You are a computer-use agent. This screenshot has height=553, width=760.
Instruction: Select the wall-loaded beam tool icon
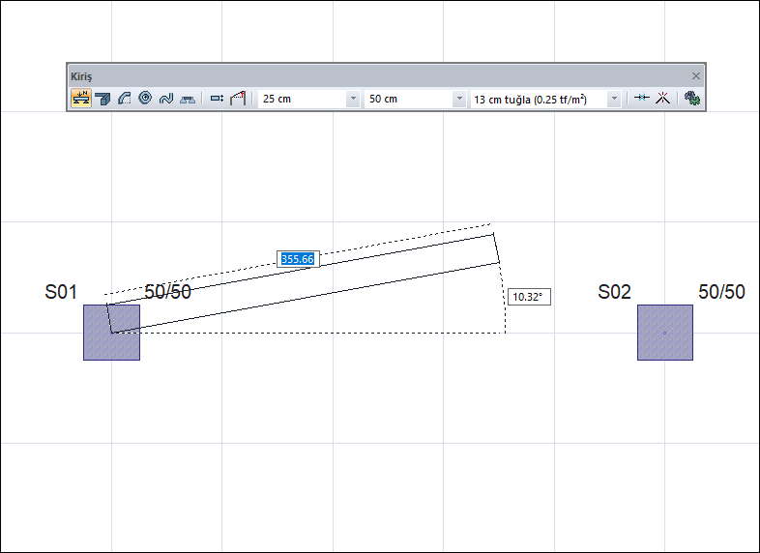click(x=81, y=99)
